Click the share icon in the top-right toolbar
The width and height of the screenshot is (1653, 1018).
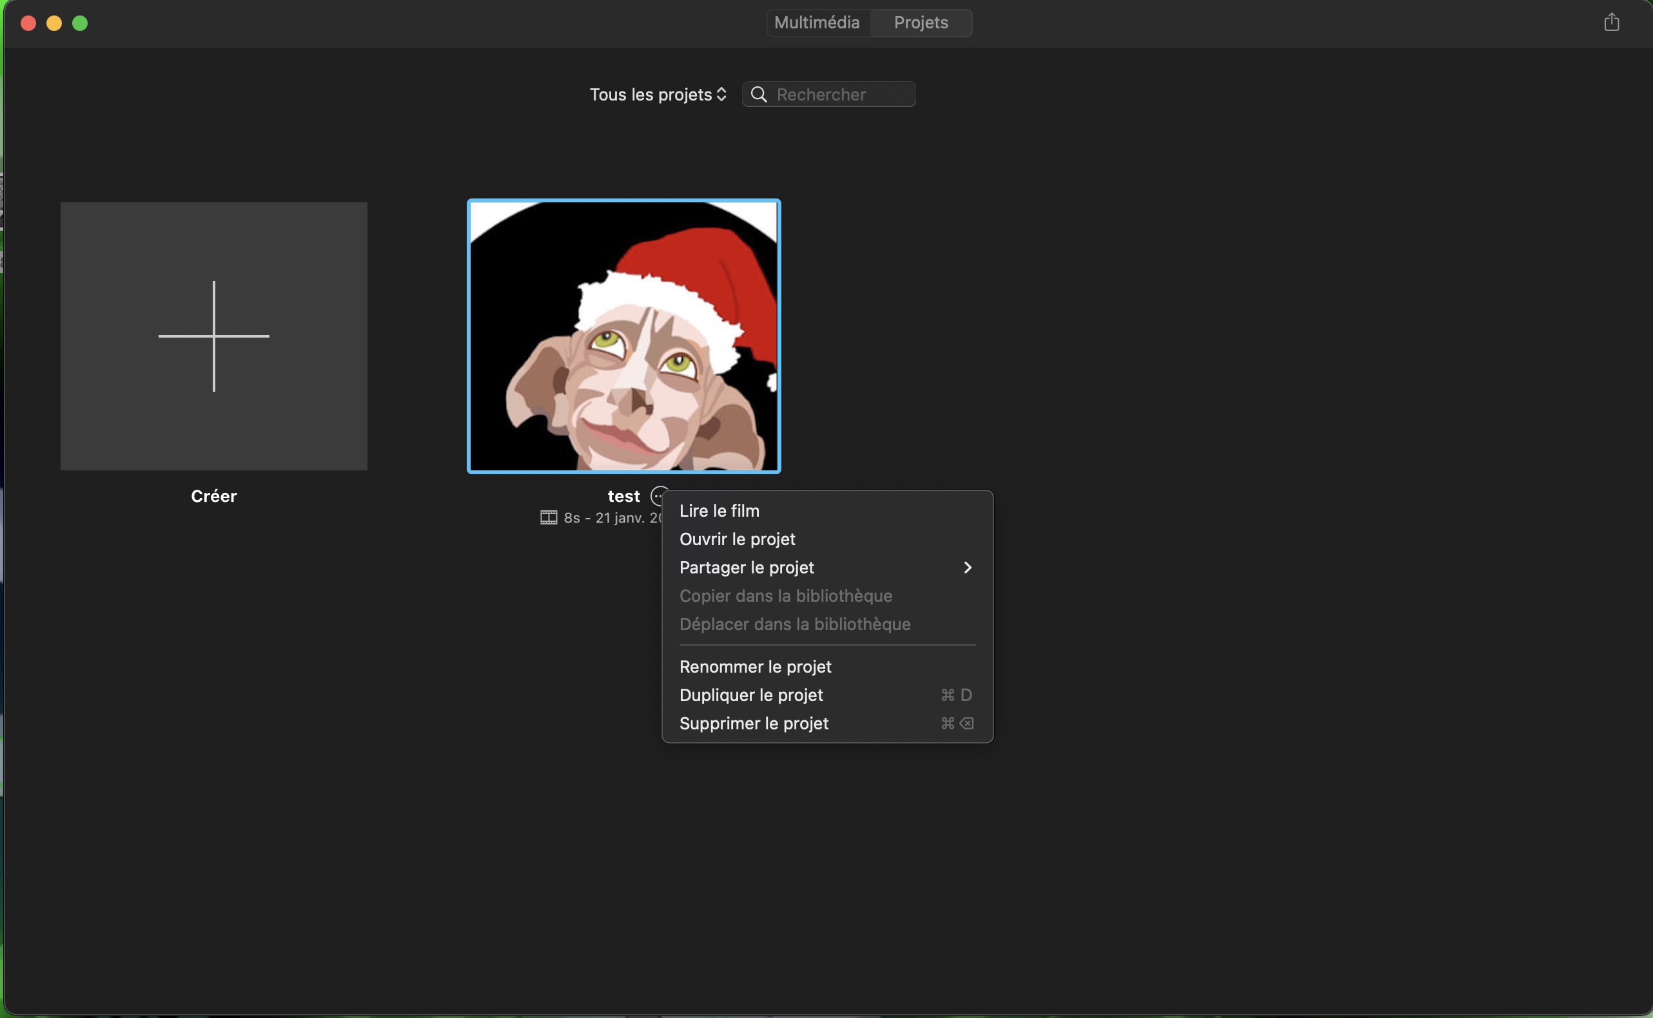point(1610,22)
